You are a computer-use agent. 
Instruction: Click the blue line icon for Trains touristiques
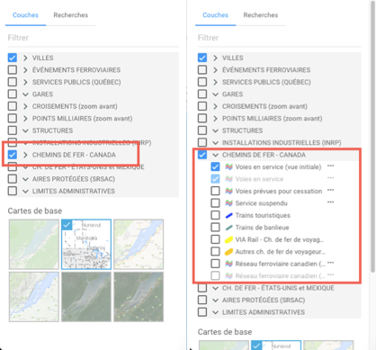229,215
